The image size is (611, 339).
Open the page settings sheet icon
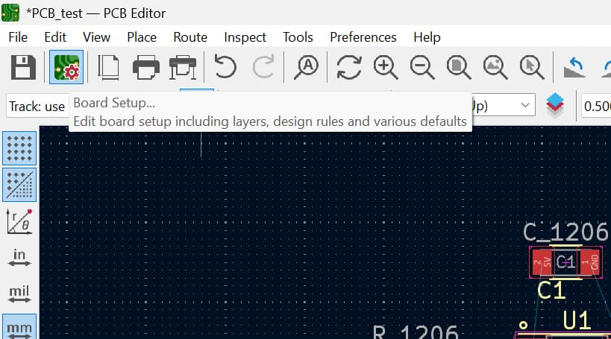tap(110, 68)
